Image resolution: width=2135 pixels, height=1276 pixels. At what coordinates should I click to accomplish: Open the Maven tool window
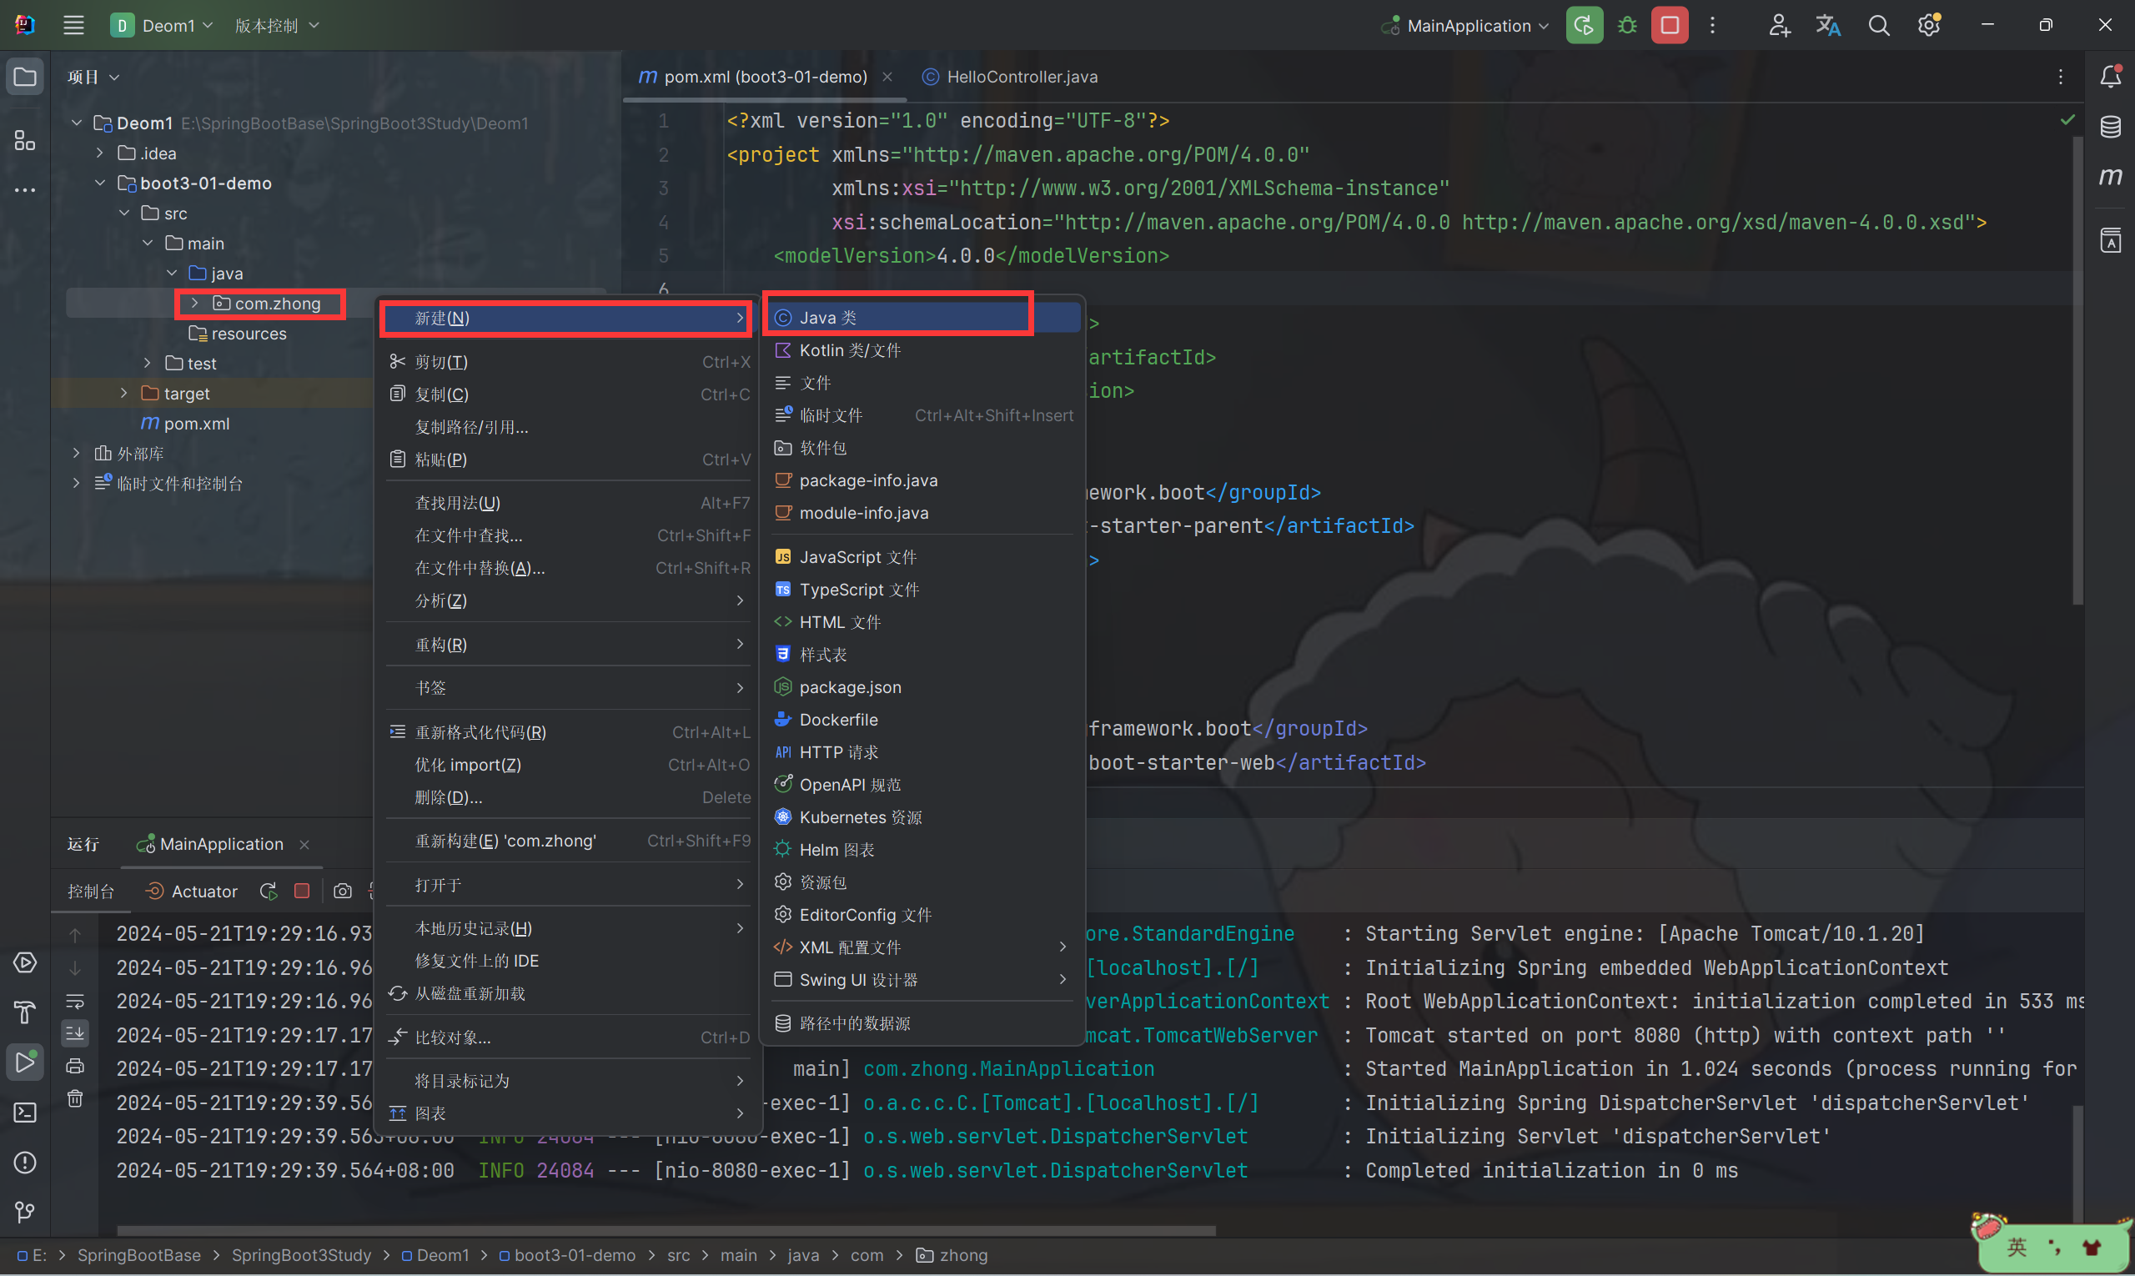pyautogui.click(x=2111, y=176)
